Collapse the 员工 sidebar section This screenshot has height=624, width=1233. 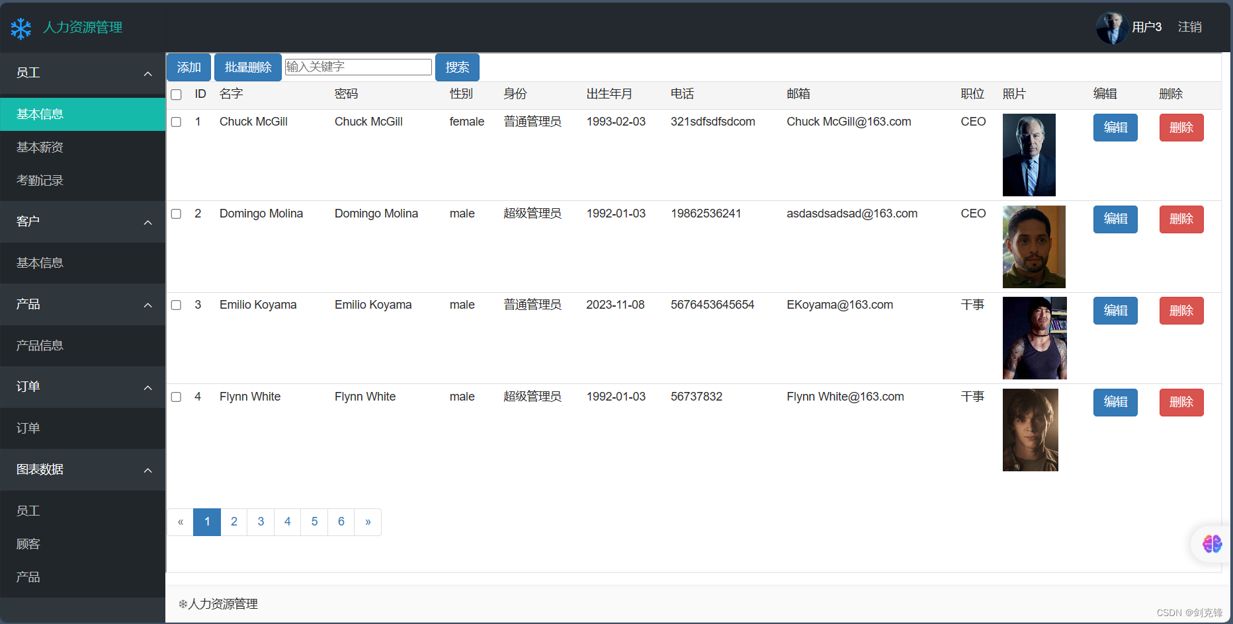pyautogui.click(x=148, y=74)
